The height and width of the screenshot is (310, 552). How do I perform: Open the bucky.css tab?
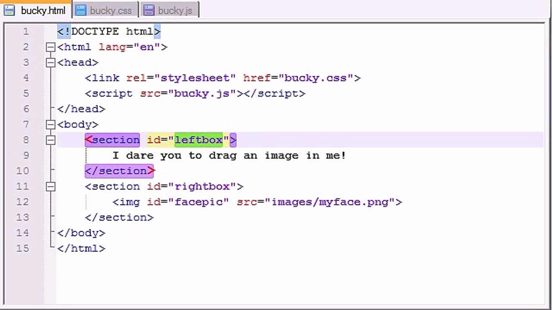click(105, 10)
